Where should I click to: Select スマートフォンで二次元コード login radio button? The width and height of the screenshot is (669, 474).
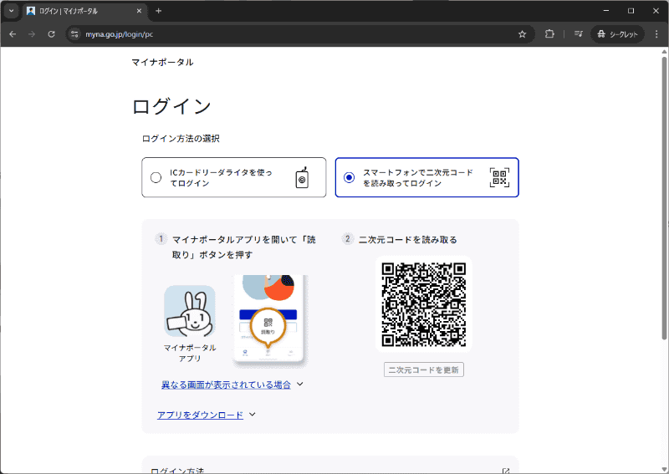tap(349, 177)
